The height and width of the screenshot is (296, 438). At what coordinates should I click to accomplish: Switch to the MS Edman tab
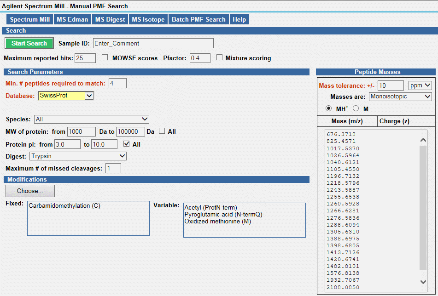pos(72,19)
